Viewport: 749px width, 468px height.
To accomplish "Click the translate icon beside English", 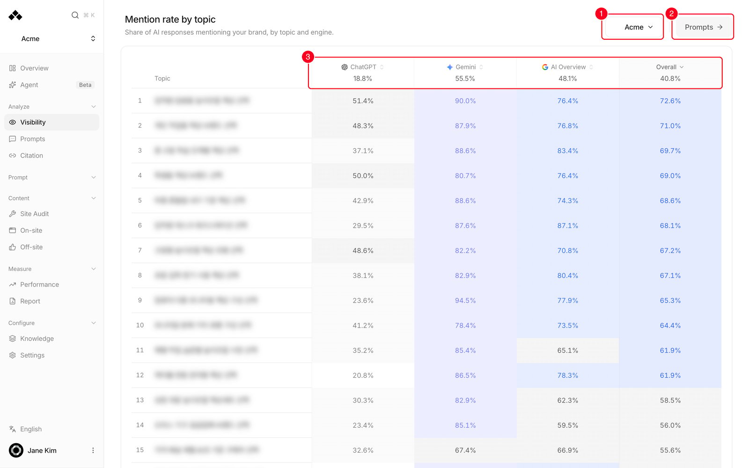I will click(x=13, y=429).
